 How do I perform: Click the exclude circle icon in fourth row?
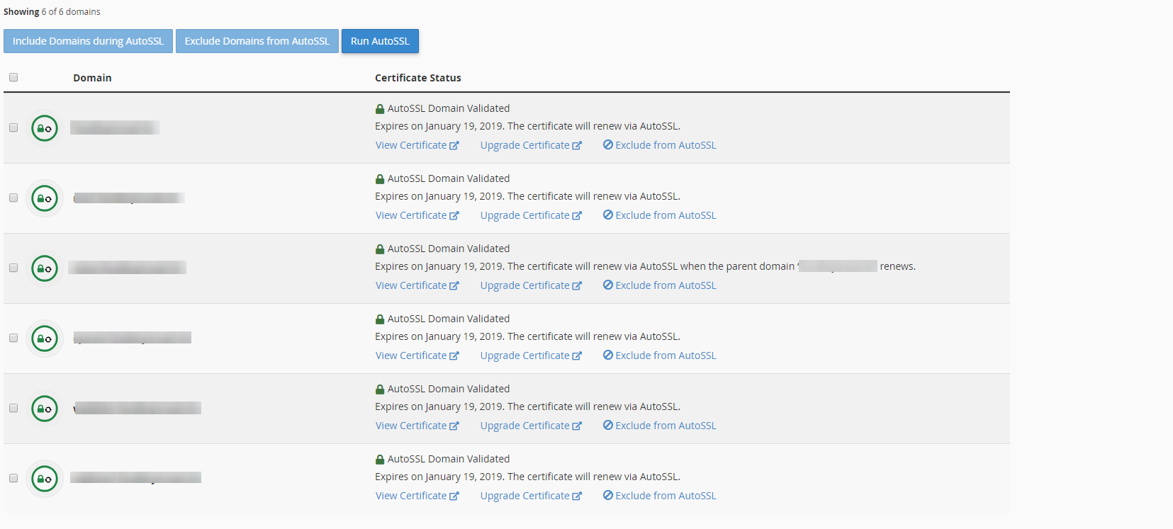point(608,355)
